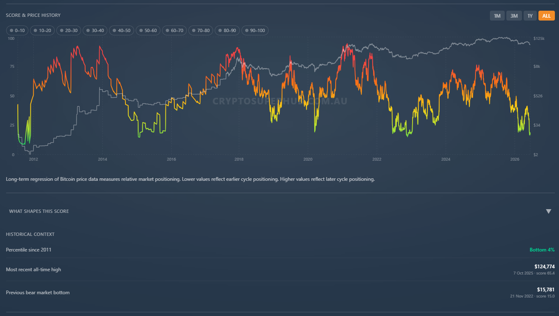
Task: Click the $8k price axis label
Action: click(537, 67)
